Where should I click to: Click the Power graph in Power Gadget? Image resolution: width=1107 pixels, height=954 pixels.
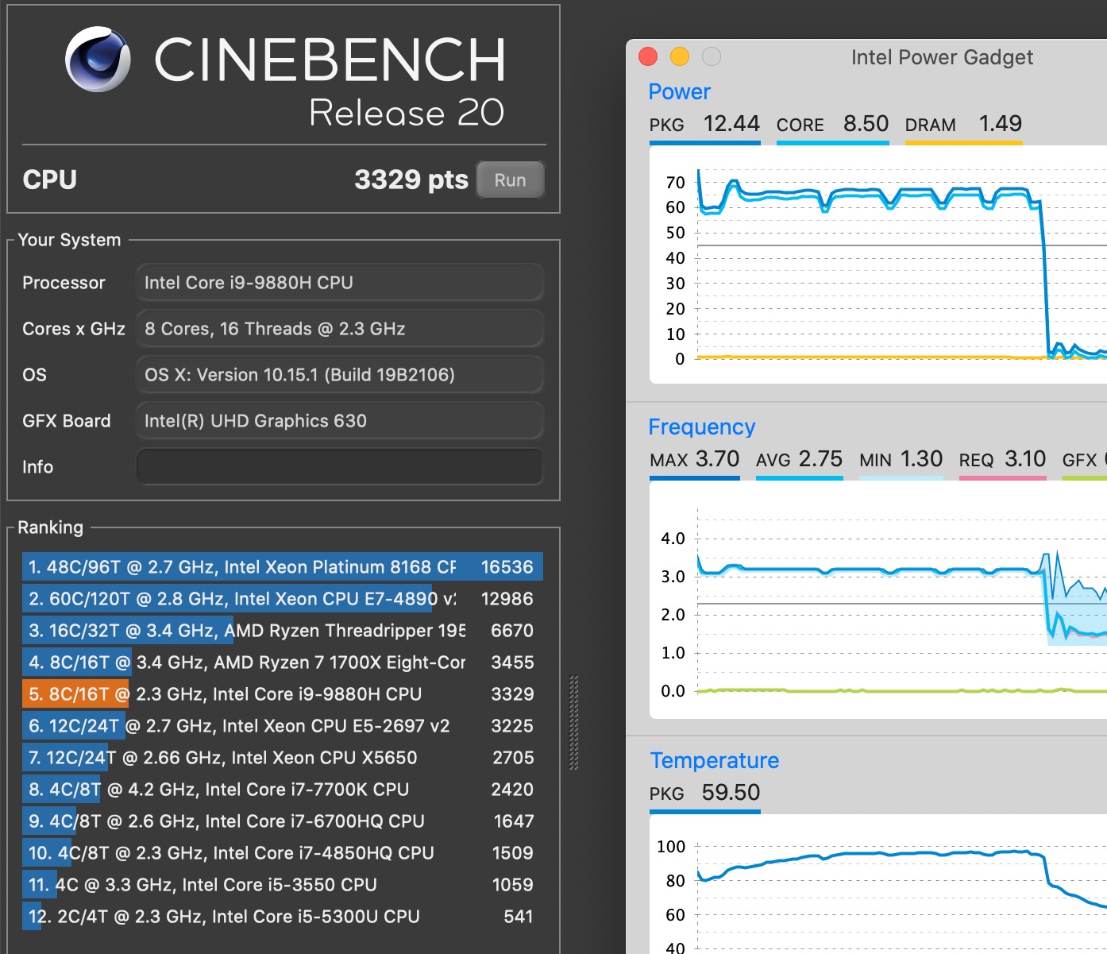[878, 265]
